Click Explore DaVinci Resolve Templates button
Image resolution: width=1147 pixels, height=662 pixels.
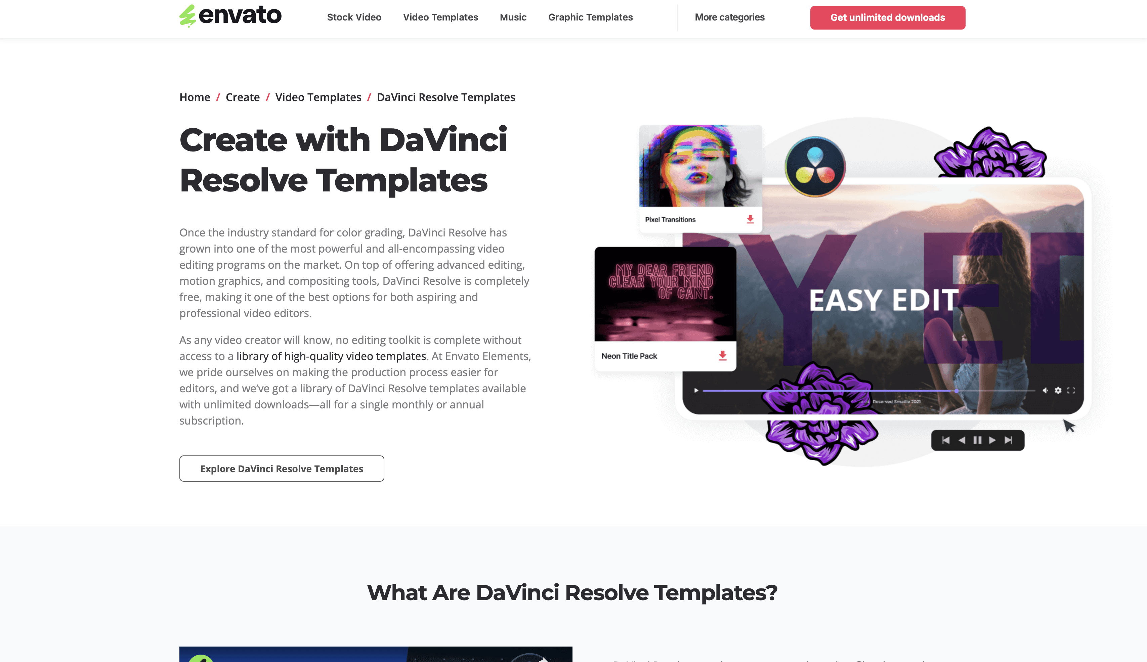point(282,468)
